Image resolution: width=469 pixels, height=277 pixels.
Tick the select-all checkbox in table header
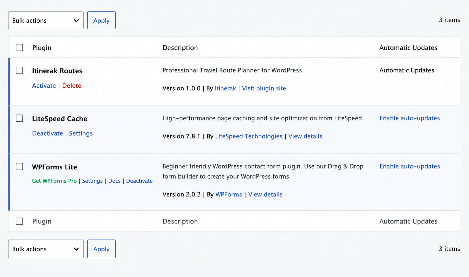click(20, 47)
